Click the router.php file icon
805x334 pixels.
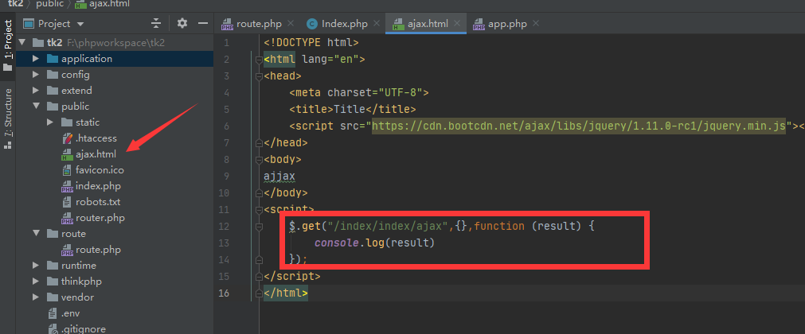[67, 218]
